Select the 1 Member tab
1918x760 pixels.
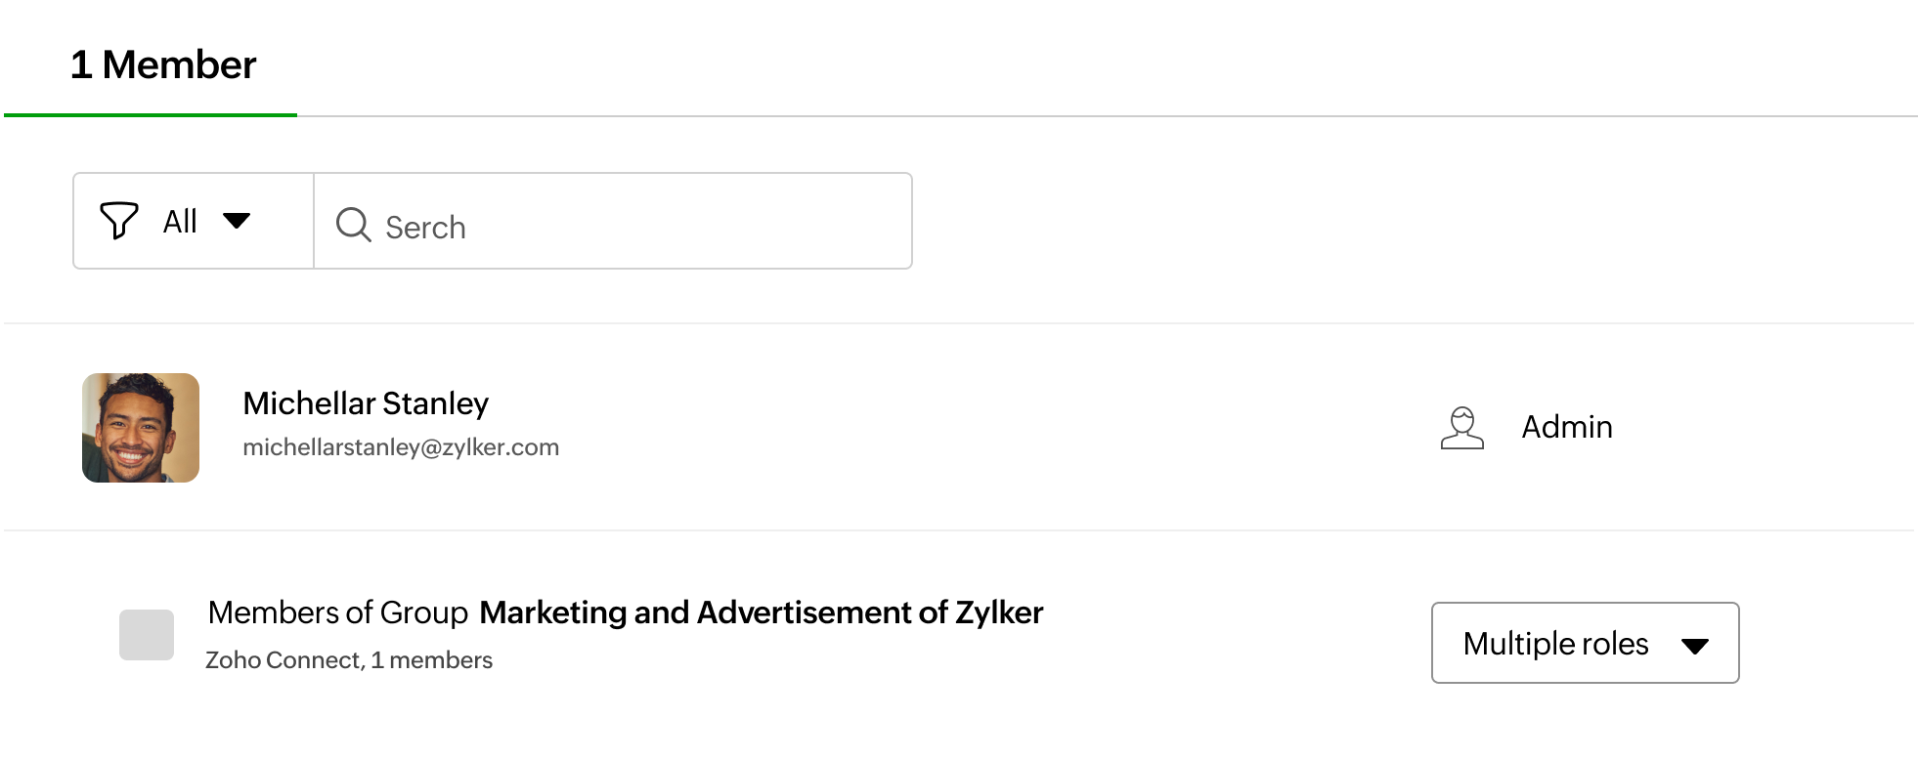(x=163, y=65)
